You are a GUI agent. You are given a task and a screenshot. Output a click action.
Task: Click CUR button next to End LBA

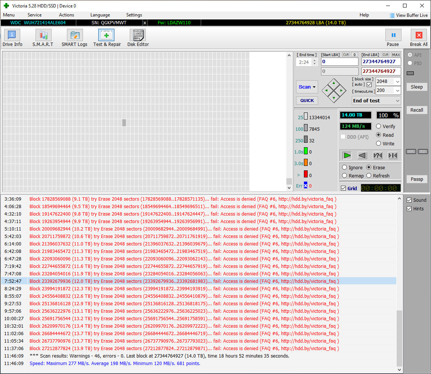coord(386,55)
